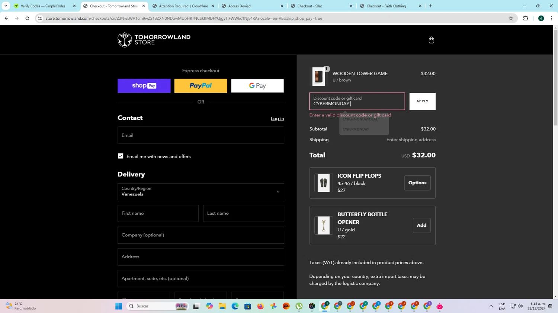Focus the Email input field
The width and height of the screenshot is (558, 313).
point(201,135)
